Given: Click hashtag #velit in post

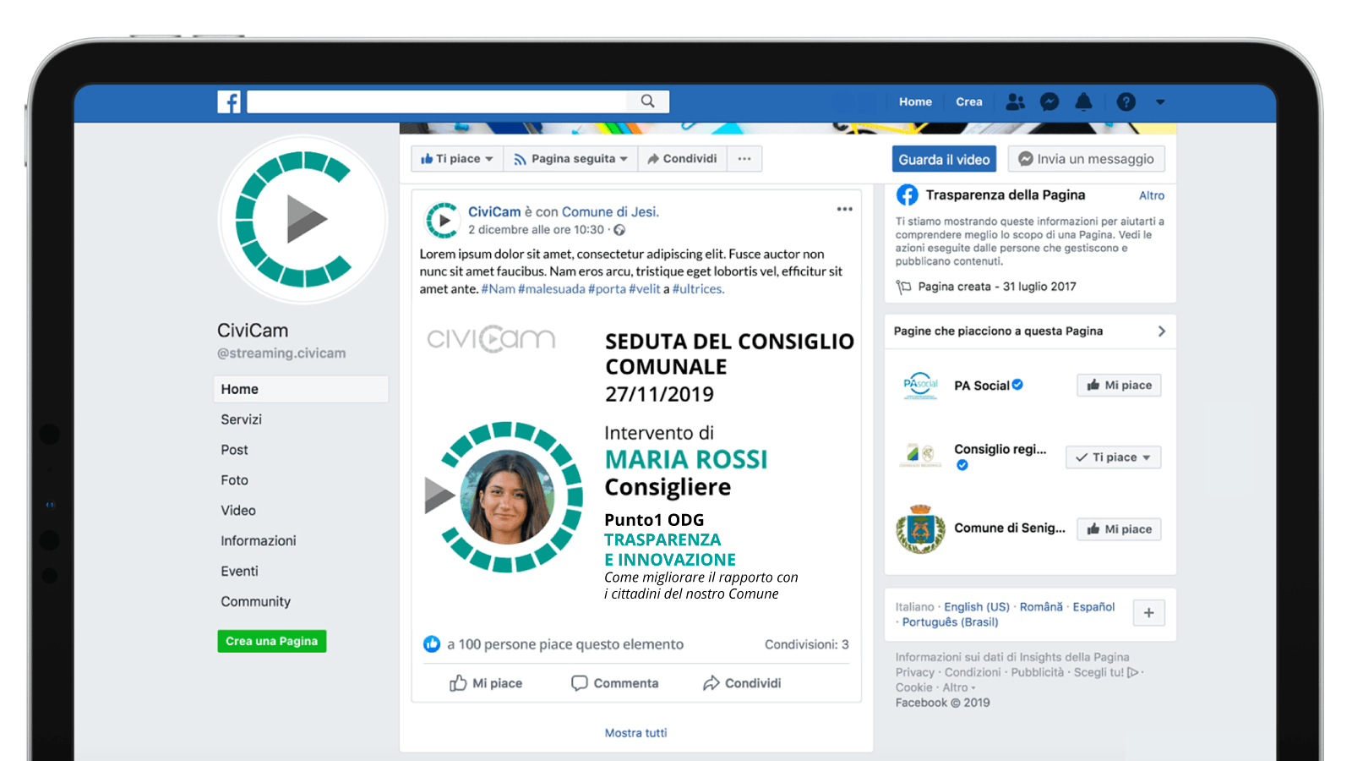Looking at the screenshot, I should tap(645, 289).
